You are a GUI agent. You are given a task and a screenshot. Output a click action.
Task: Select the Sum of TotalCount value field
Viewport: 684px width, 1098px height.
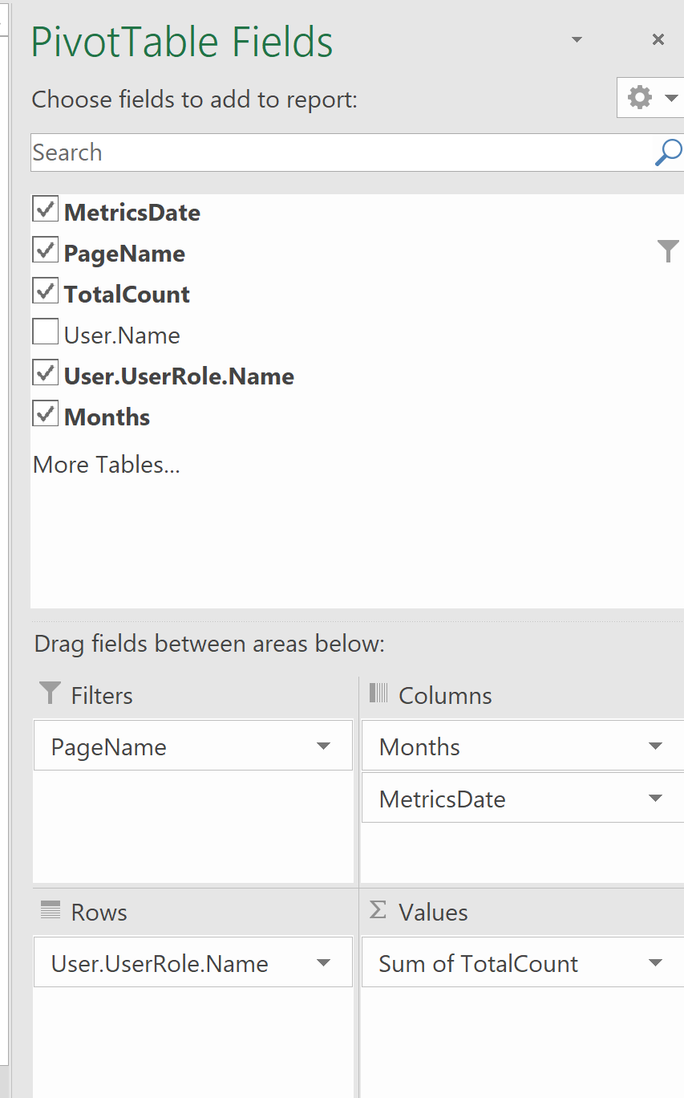(x=479, y=963)
